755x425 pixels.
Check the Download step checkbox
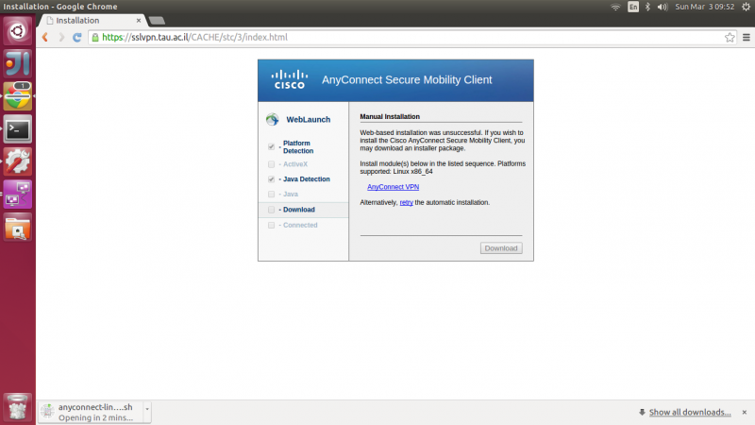(x=272, y=210)
